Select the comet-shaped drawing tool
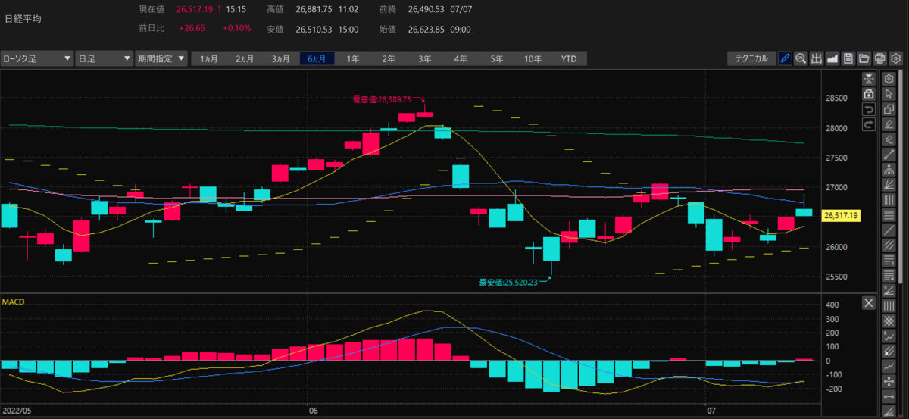 coord(890,352)
